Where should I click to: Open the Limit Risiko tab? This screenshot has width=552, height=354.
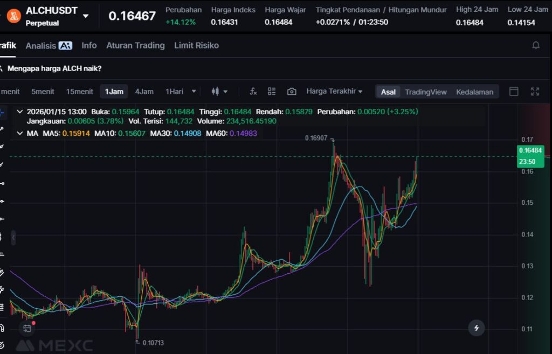click(196, 45)
